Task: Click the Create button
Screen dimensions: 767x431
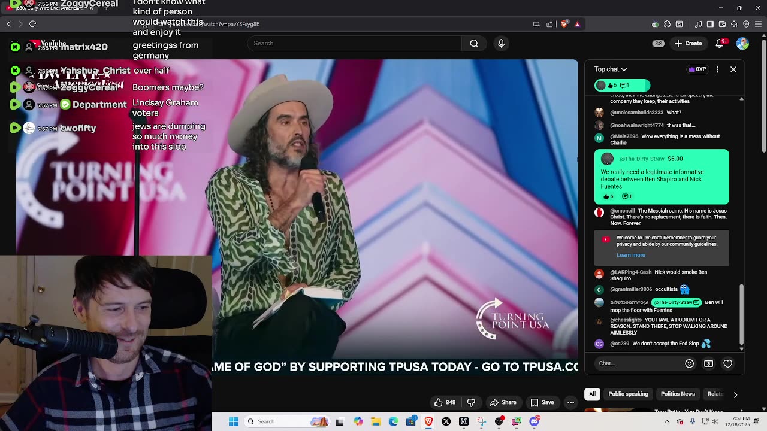Action: 688,43
